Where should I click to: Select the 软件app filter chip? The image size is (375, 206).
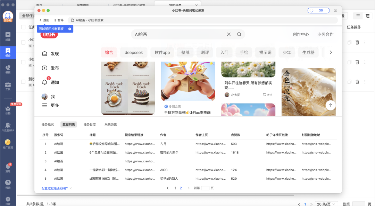click(x=162, y=53)
